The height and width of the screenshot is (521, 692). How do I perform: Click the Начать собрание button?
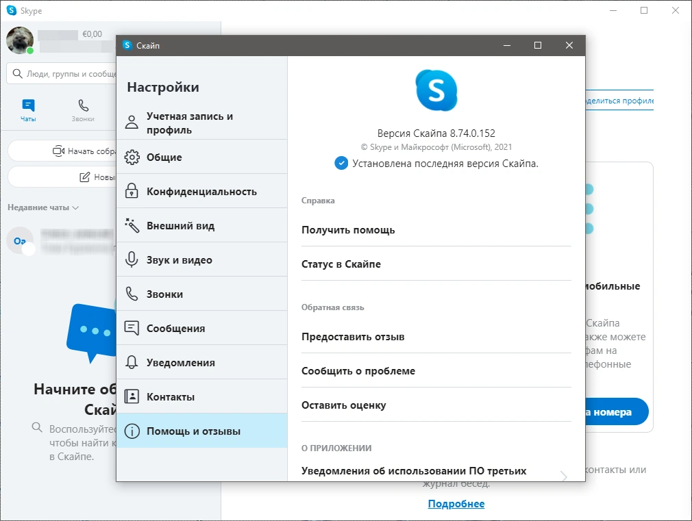(62, 151)
